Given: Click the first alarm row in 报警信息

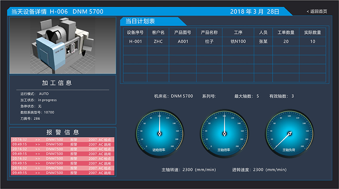Looking at the screenshot, I should coord(62,140).
